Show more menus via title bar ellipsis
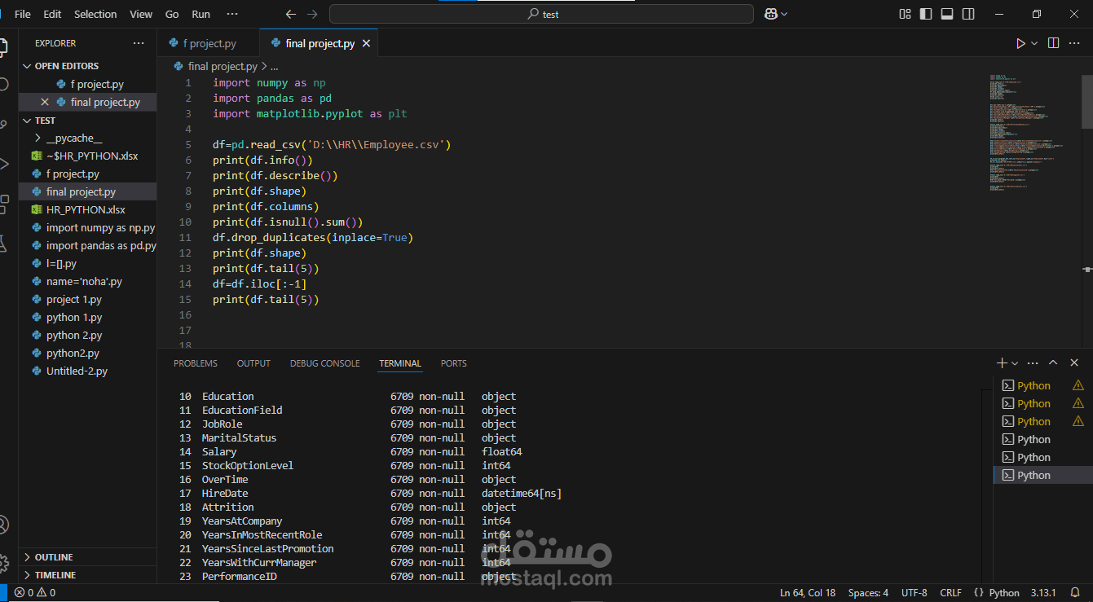1093x602 pixels. click(232, 14)
